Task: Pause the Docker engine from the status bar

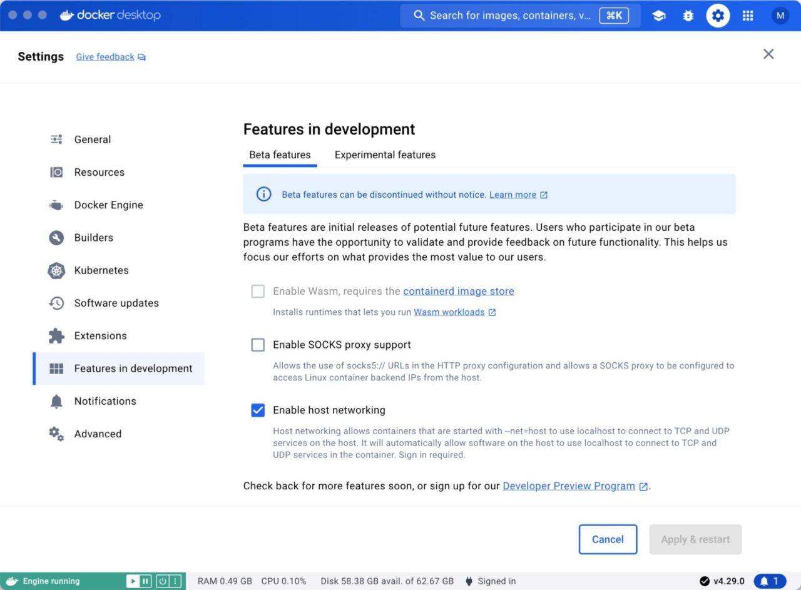Action: (145, 581)
